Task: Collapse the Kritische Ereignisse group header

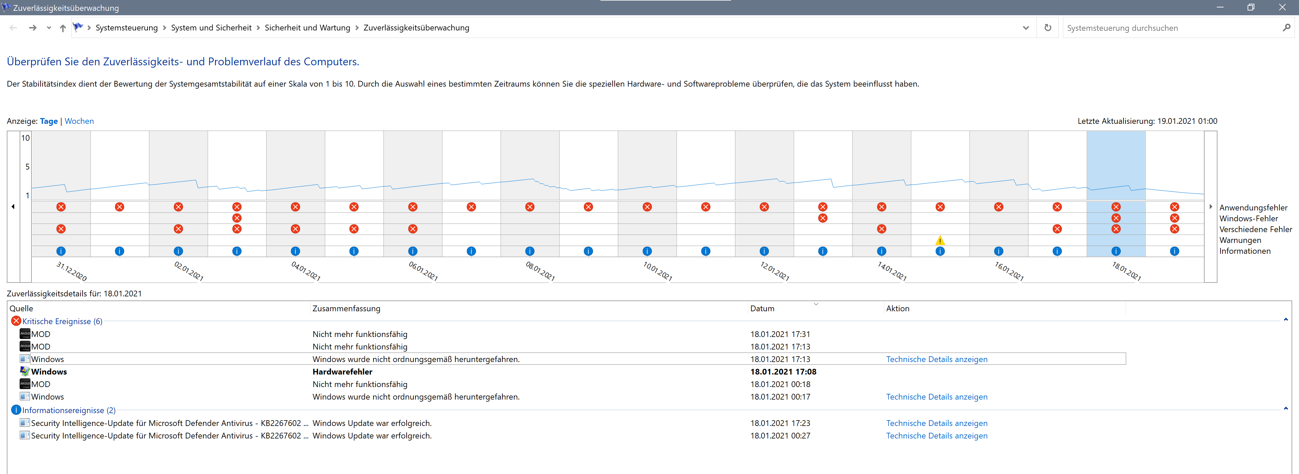Action: [62, 321]
